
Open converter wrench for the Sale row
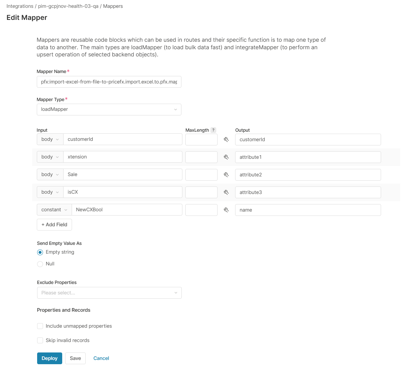(x=226, y=175)
